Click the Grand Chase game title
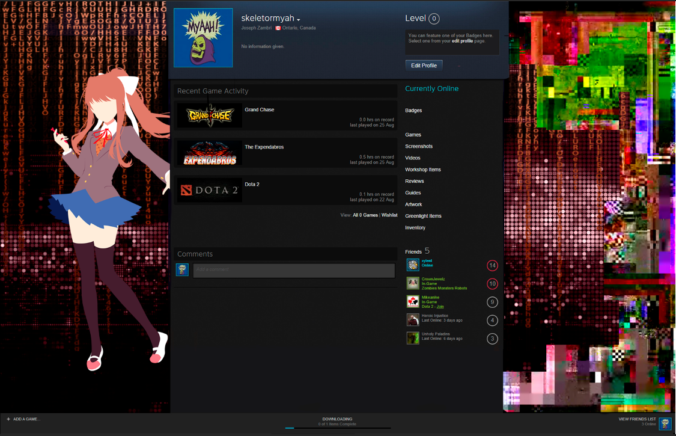 coord(260,109)
